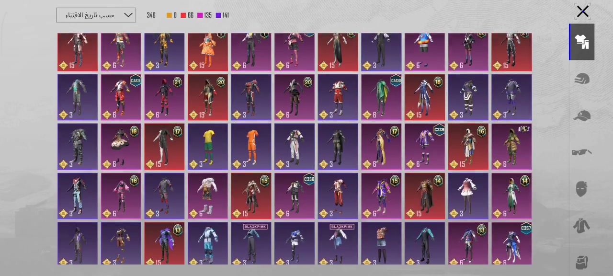Select the badge 17 outfit on red background
This screenshot has height=276, width=613.
[x=164, y=147]
